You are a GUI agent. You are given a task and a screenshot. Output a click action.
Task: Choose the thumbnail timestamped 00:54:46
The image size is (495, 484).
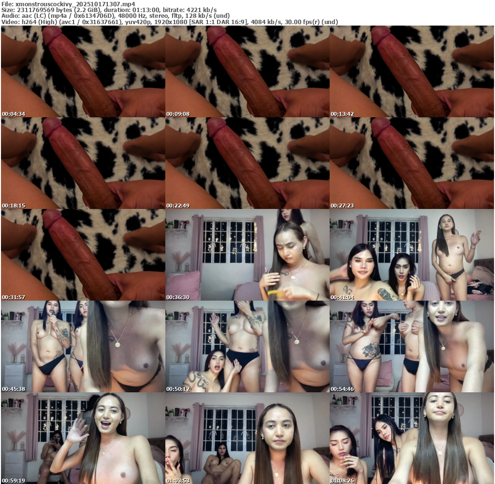click(x=411, y=346)
